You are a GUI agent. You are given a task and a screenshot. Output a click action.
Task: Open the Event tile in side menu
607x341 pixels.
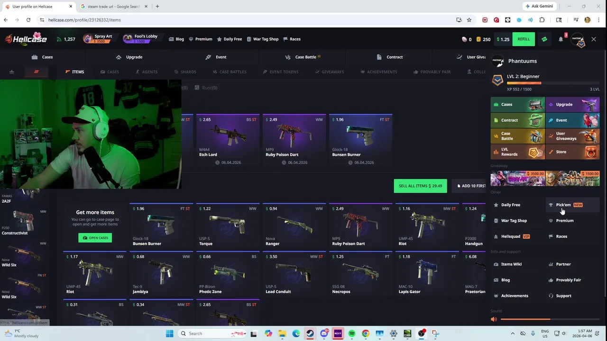point(572,120)
